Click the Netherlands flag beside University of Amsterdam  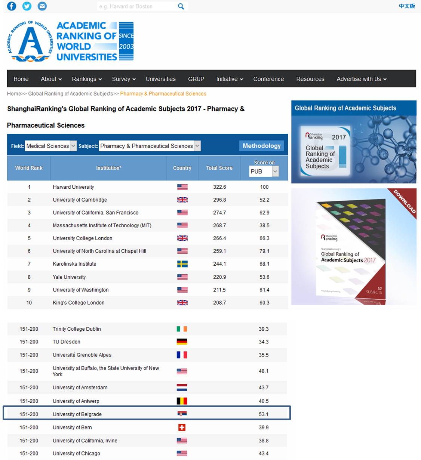pyautogui.click(x=182, y=388)
